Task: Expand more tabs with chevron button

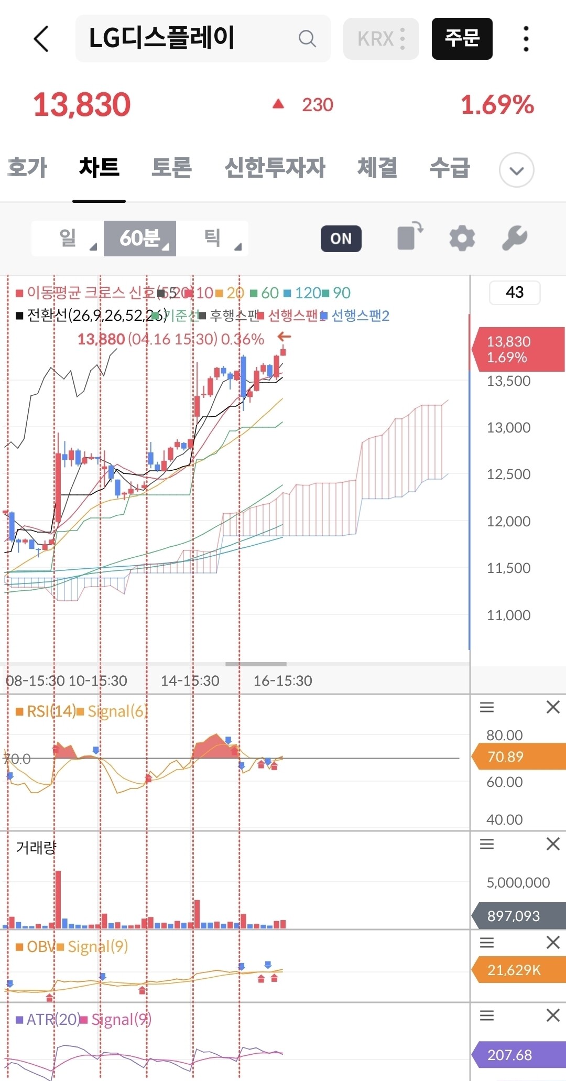Action: pos(517,170)
